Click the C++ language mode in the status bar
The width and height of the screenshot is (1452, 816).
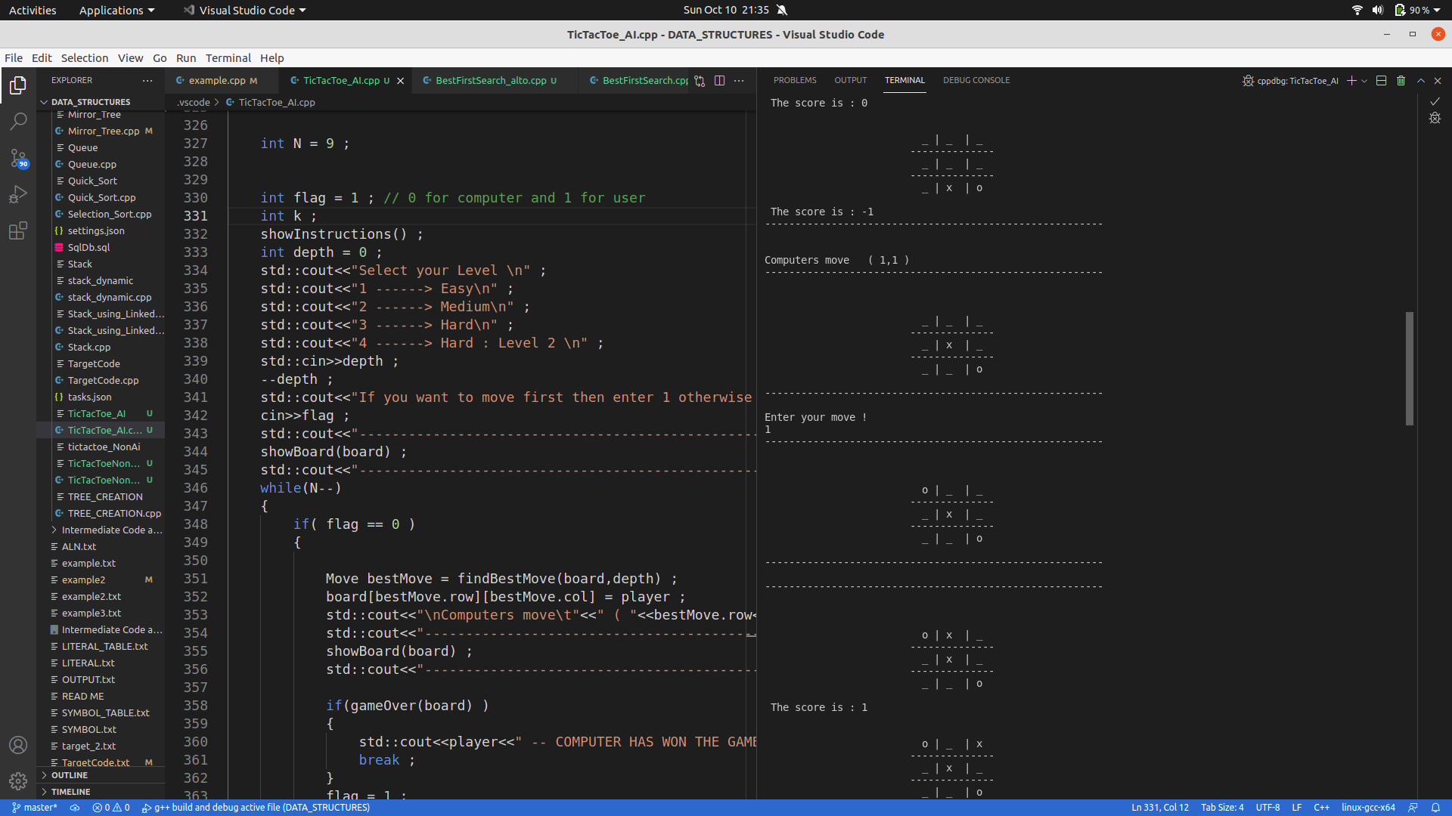[x=1323, y=807]
